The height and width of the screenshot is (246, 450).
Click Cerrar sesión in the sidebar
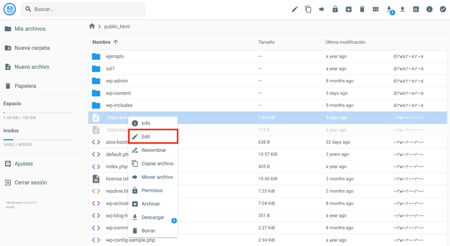point(30,182)
